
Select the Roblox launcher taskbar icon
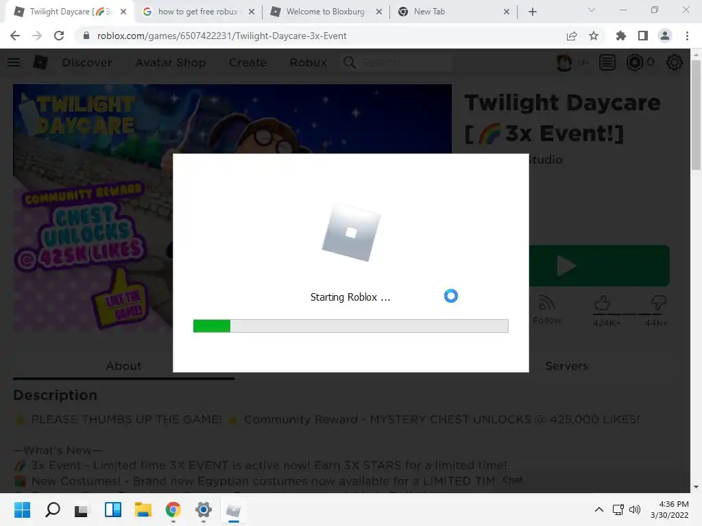(233, 510)
